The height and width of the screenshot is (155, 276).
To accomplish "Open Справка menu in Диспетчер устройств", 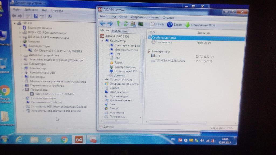I will 57,10.
